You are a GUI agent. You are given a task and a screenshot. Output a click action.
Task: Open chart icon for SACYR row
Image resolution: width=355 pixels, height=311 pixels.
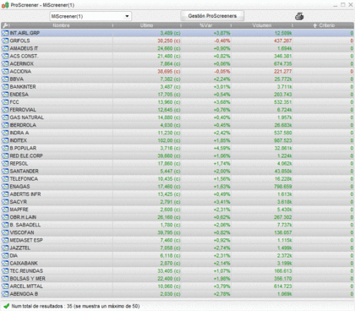[x=5, y=202]
